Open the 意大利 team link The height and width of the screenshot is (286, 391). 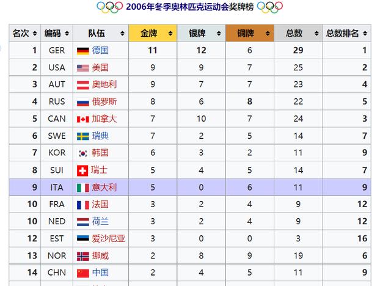pos(104,187)
